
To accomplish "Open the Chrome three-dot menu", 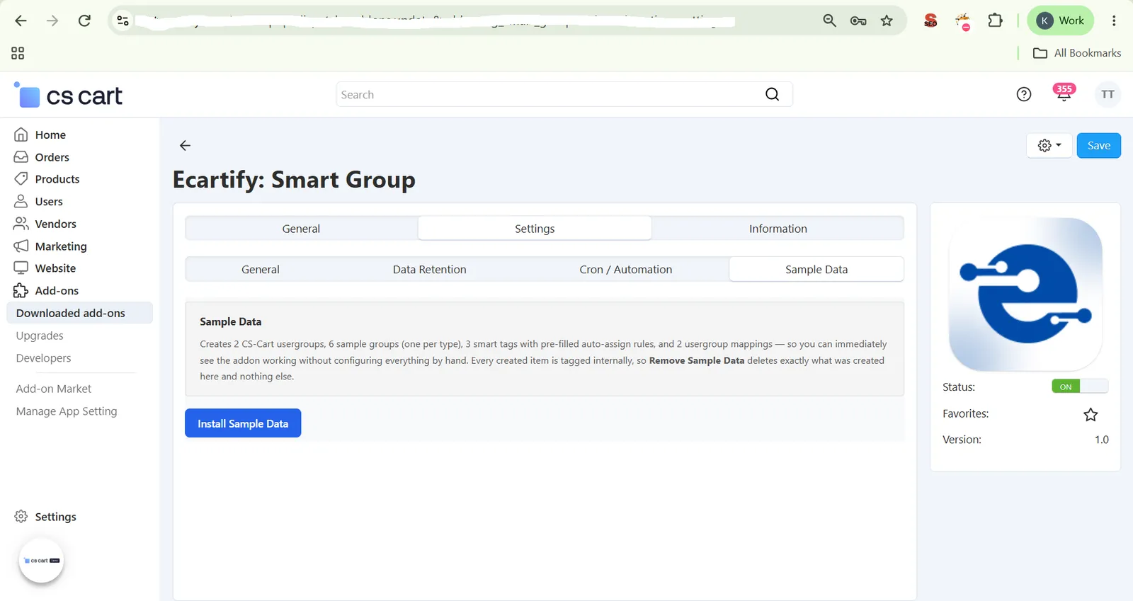I will tap(1114, 21).
